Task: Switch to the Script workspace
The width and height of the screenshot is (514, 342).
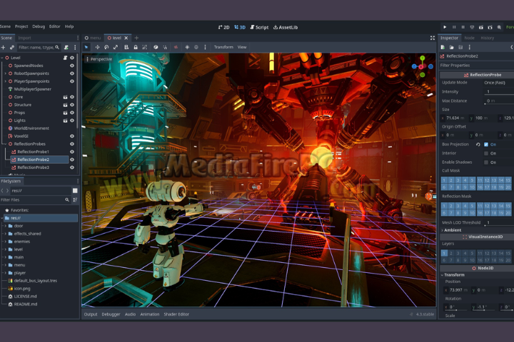Action: 259,27
